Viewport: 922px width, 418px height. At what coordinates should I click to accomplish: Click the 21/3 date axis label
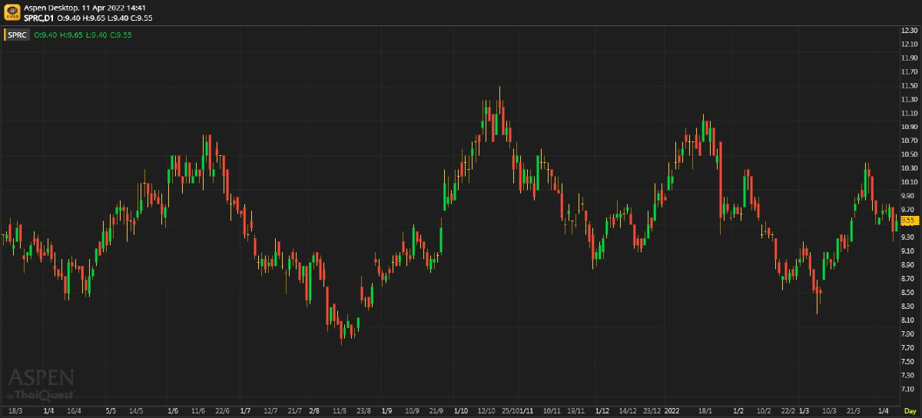[x=854, y=411]
